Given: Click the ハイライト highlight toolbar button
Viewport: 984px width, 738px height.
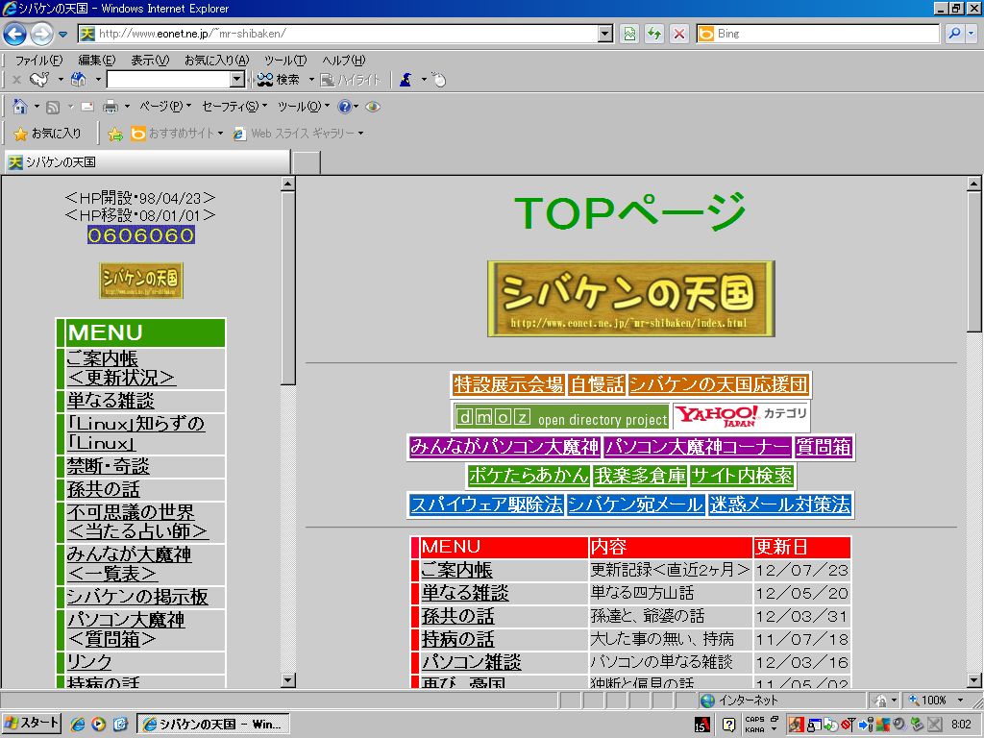Looking at the screenshot, I should (x=350, y=80).
